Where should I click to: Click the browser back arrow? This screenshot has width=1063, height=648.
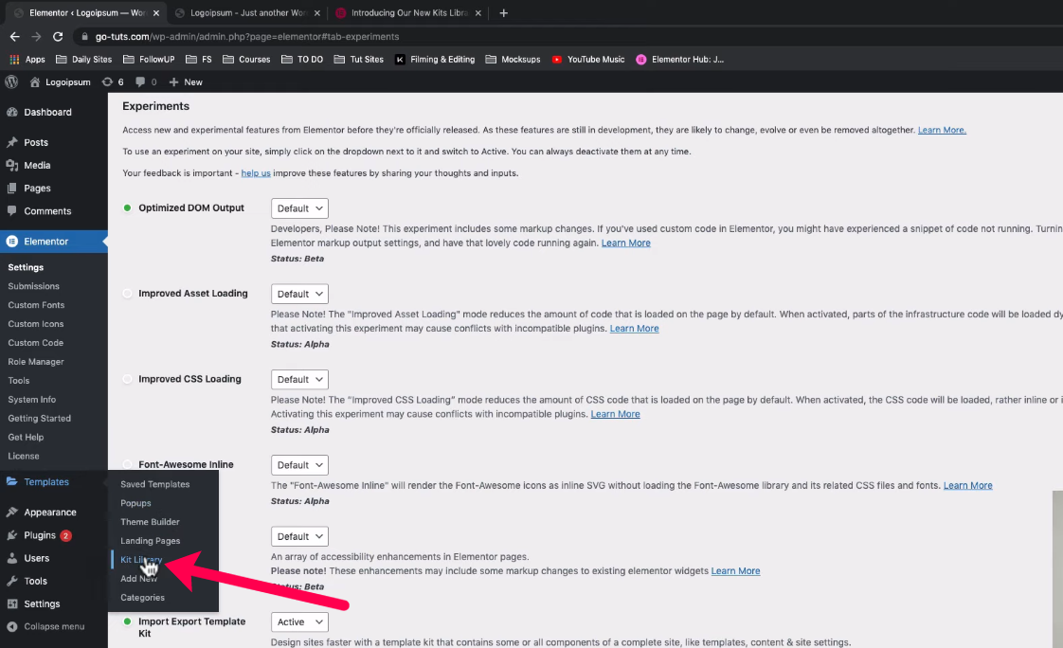pos(15,37)
